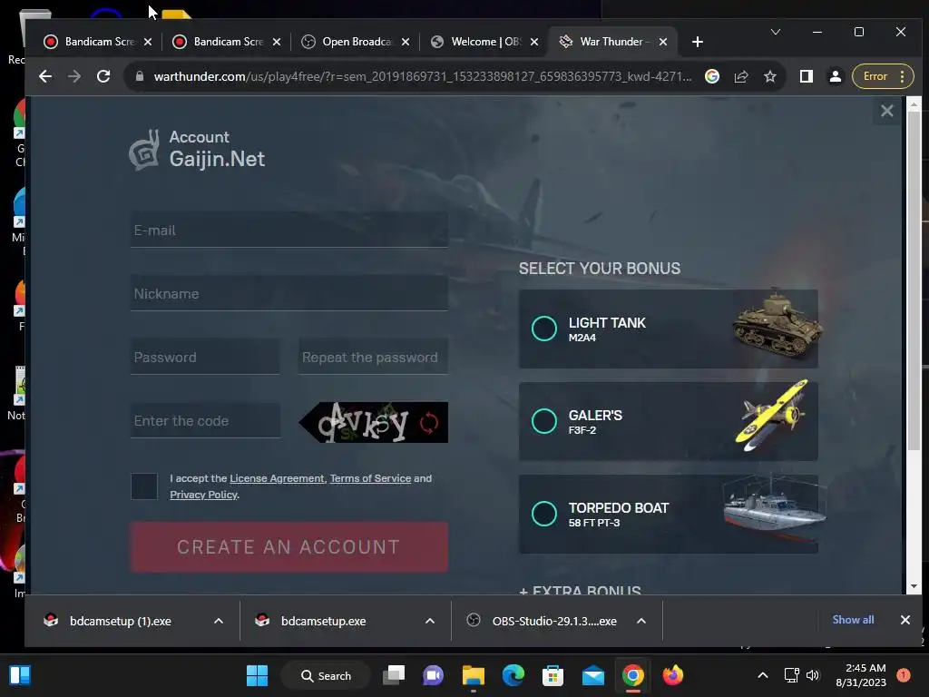The width and height of the screenshot is (929, 697).
Task: Launch Firefox from the taskbar
Action: pyautogui.click(x=672, y=675)
